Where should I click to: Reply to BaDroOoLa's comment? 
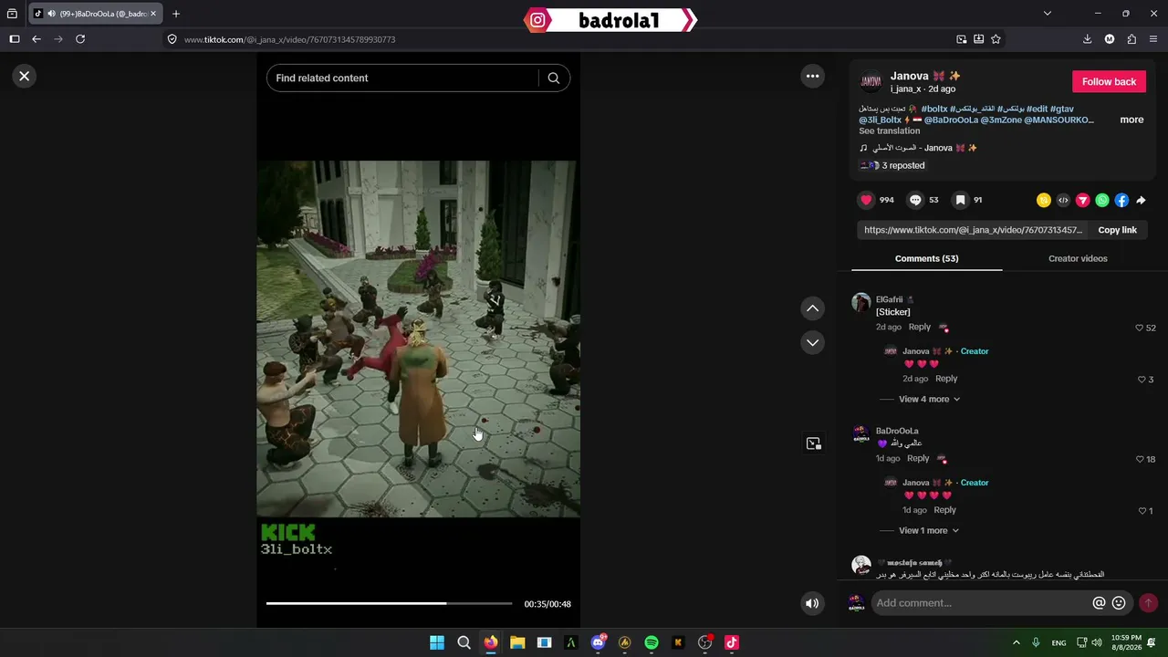click(918, 458)
